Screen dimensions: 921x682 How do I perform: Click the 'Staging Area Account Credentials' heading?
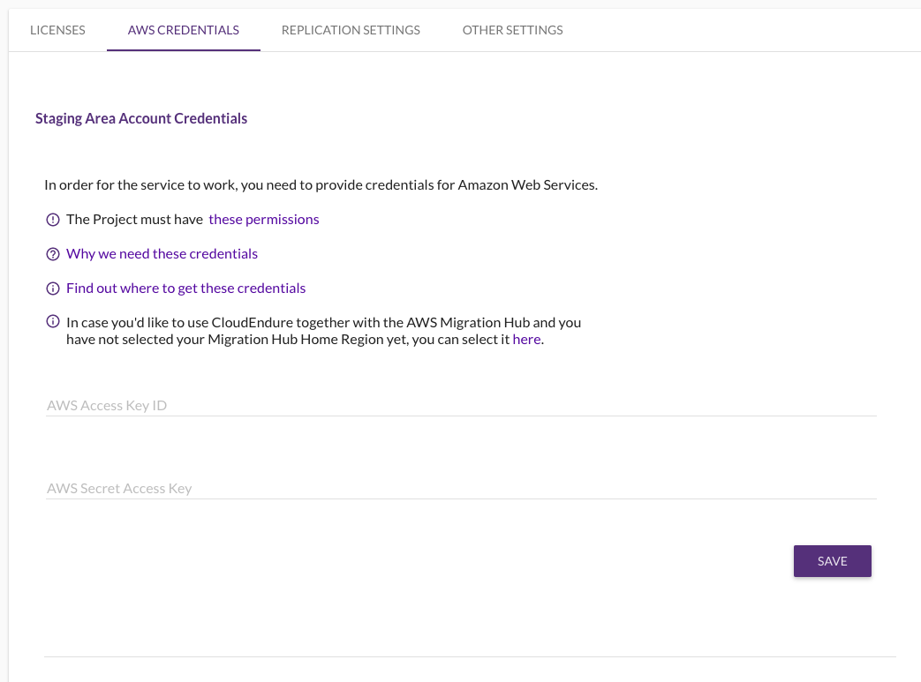(x=141, y=118)
